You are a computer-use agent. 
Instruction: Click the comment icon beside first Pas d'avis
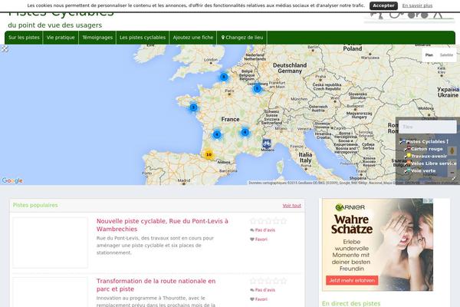tap(251, 230)
